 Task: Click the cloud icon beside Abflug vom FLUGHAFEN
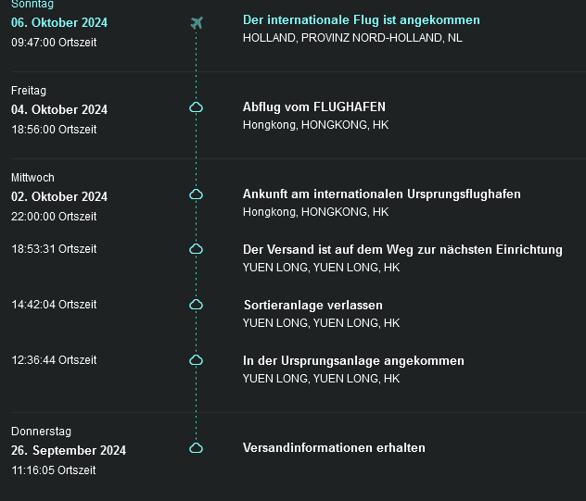(196, 107)
